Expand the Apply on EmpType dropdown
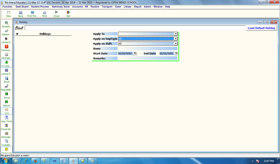 (176, 39)
